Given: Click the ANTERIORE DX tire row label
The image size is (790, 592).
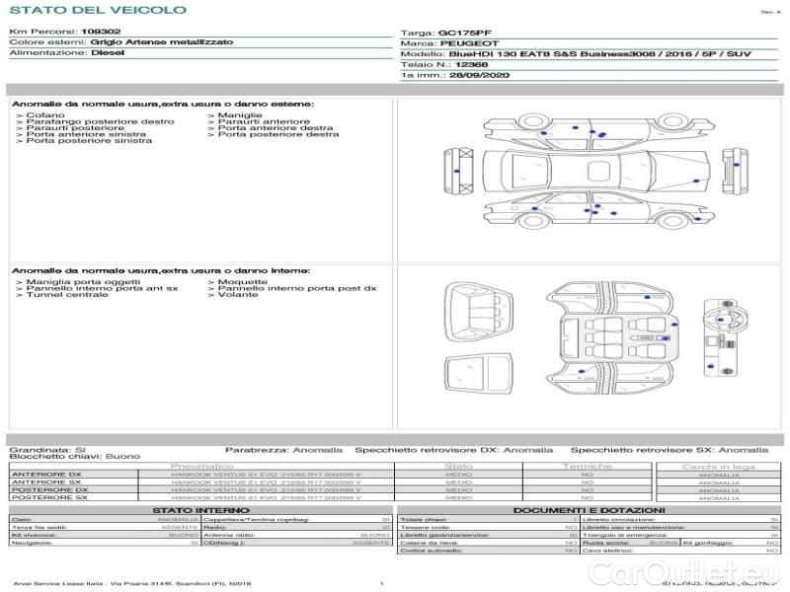Looking at the screenshot, I should tap(46, 475).
